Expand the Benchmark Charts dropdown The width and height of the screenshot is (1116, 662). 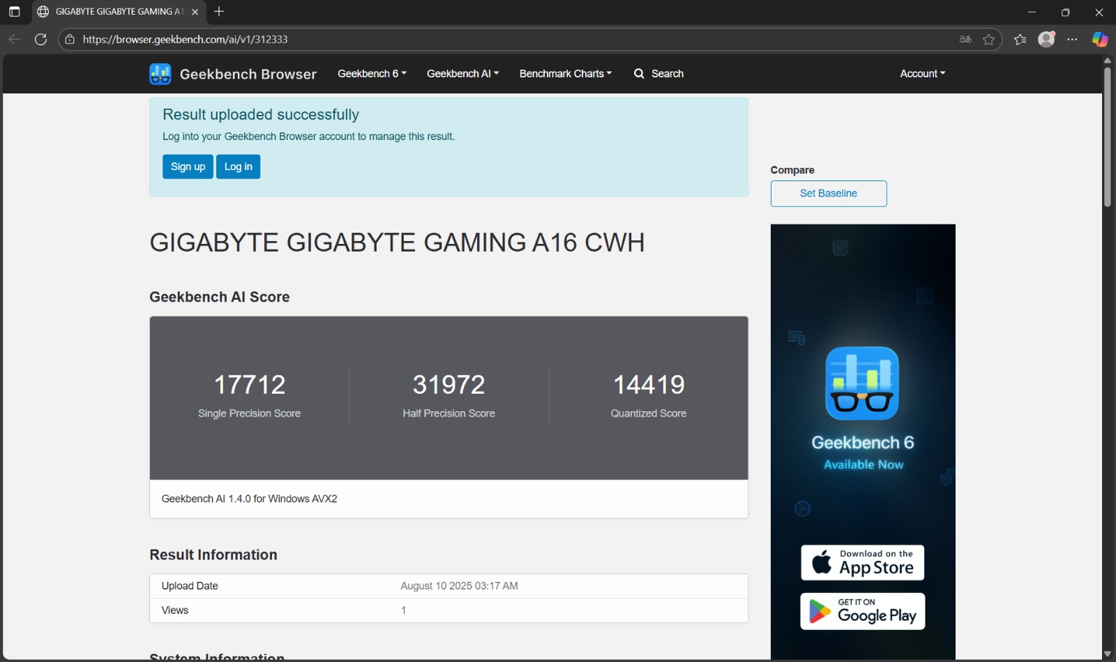565,73
